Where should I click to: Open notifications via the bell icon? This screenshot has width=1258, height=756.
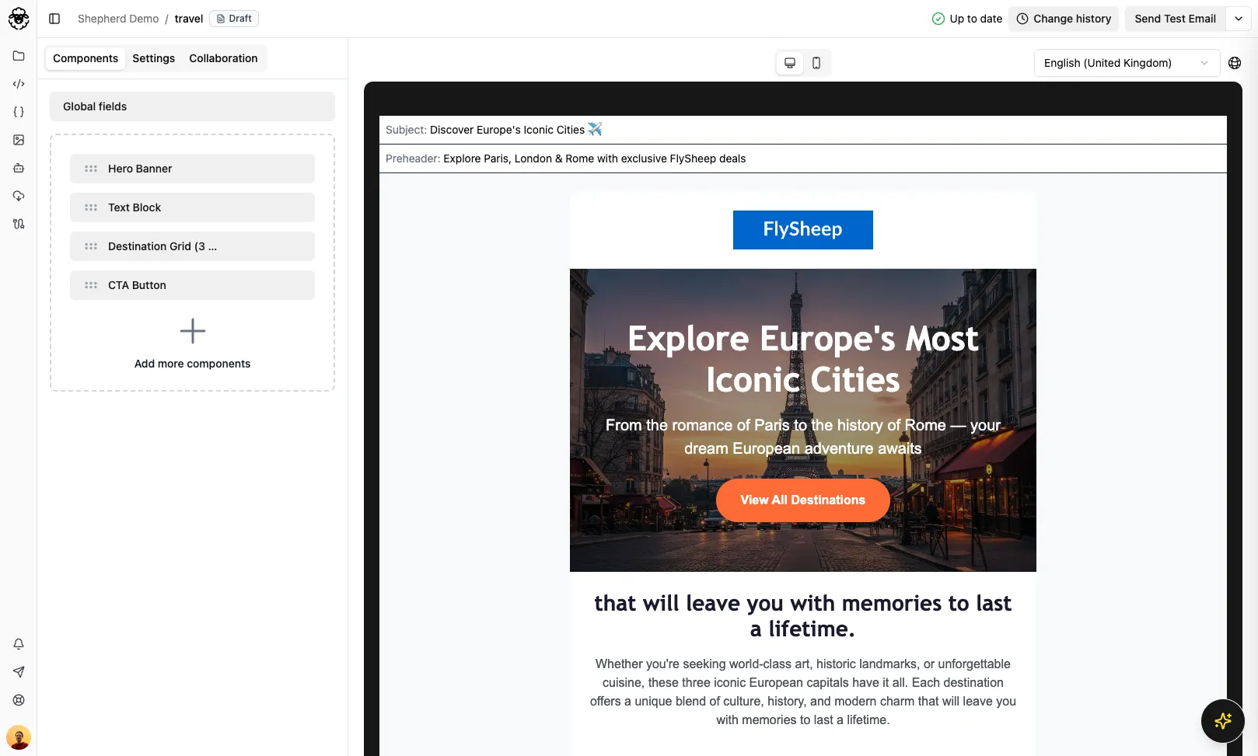tap(18, 643)
